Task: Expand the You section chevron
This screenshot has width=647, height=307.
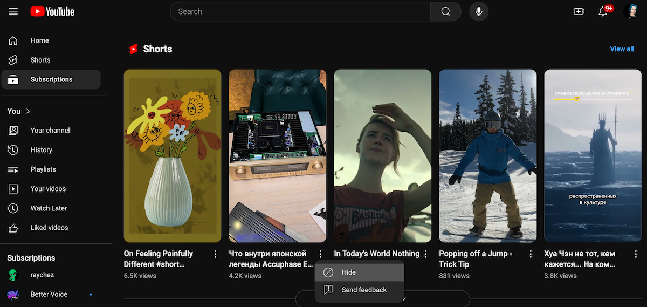Action: (x=28, y=111)
